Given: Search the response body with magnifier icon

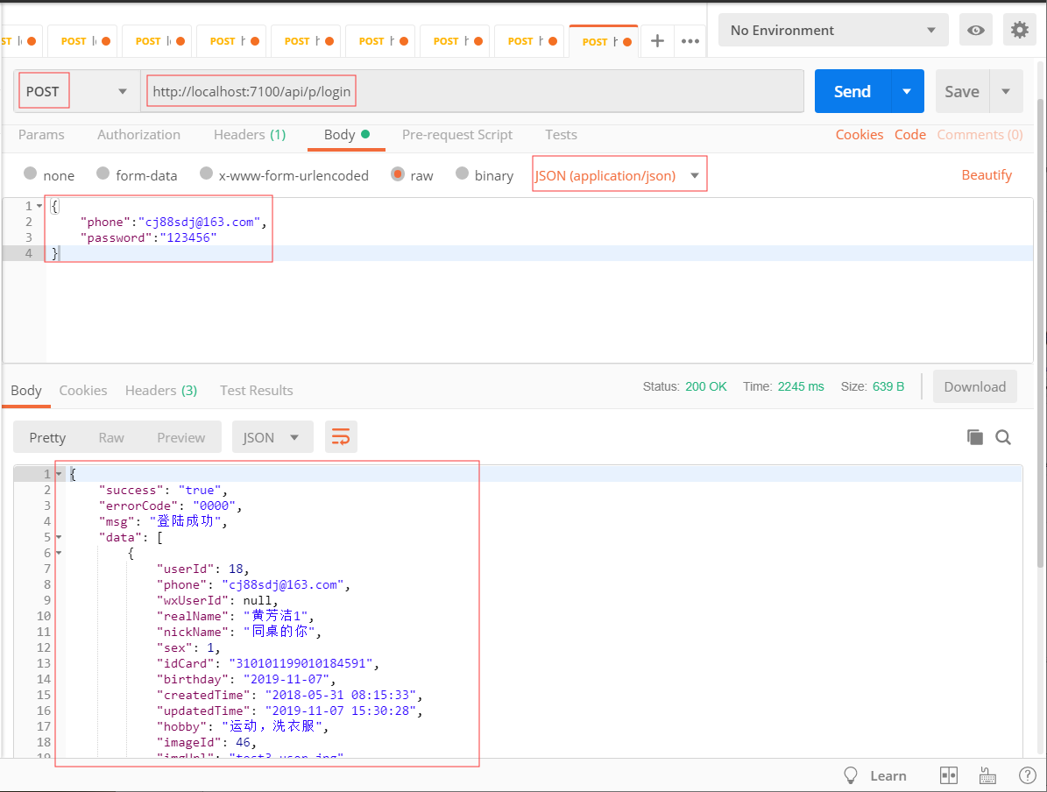Looking at the screenshot, I should click(1003, 437).
